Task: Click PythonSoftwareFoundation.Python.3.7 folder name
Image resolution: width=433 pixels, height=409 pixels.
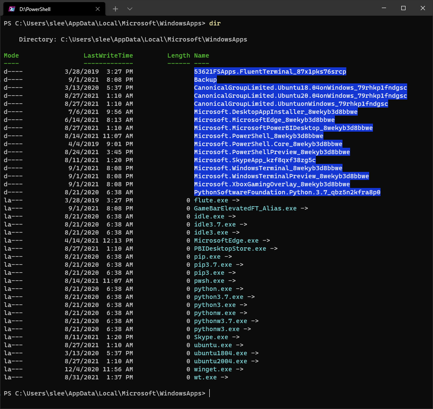Action: tap(287, 192)
